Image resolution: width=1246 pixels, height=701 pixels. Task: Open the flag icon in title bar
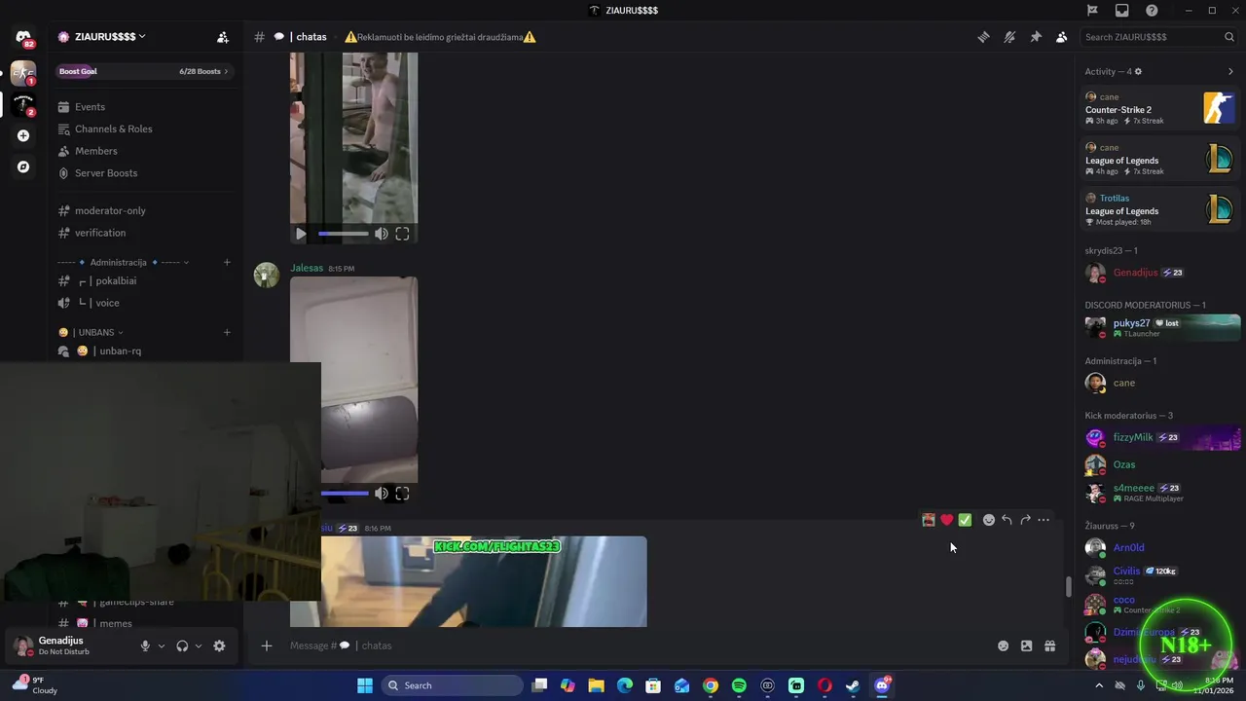point(1092,11)
